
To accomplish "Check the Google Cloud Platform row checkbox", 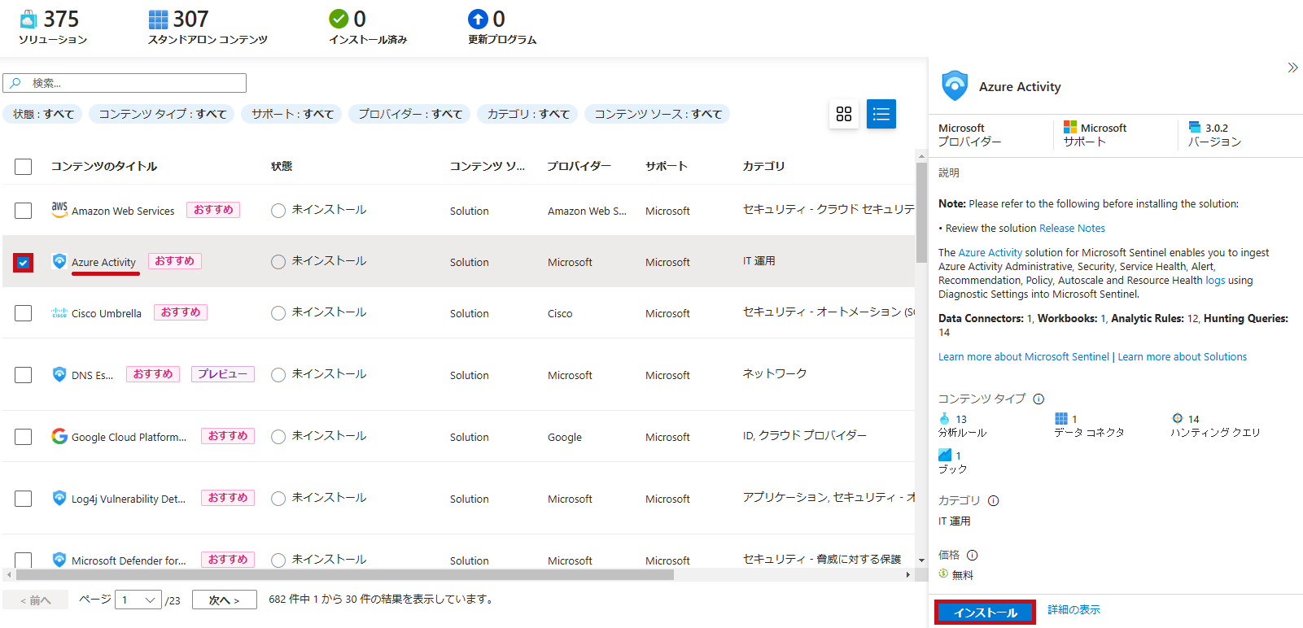I will click(23, 437).
